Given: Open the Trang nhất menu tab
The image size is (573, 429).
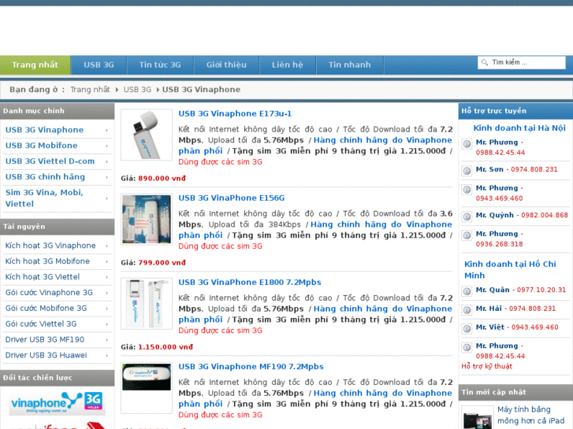Looking at the screenshot, I should point(35,65).
